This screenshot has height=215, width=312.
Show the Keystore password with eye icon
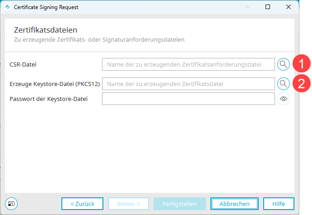click(x=283, y=99)
